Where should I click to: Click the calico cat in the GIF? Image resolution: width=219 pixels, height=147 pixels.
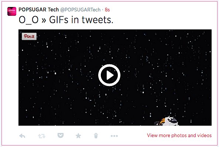coord(167,121)
